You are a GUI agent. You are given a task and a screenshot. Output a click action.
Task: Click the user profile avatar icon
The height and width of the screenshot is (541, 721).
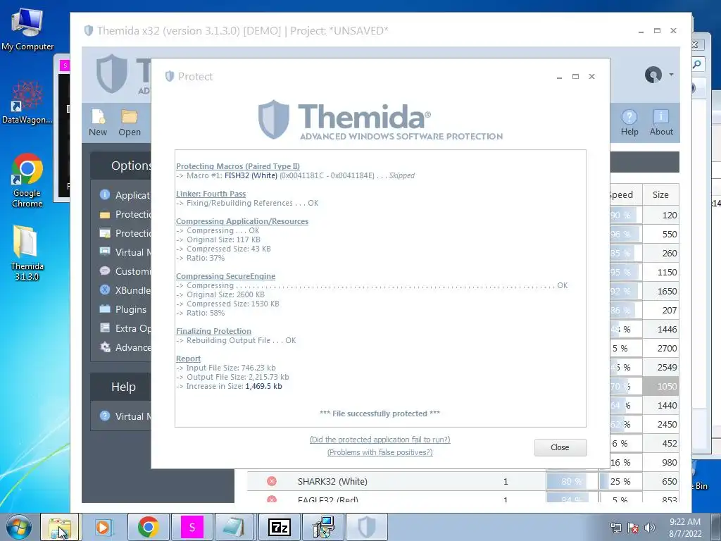(x=653, y=75)
